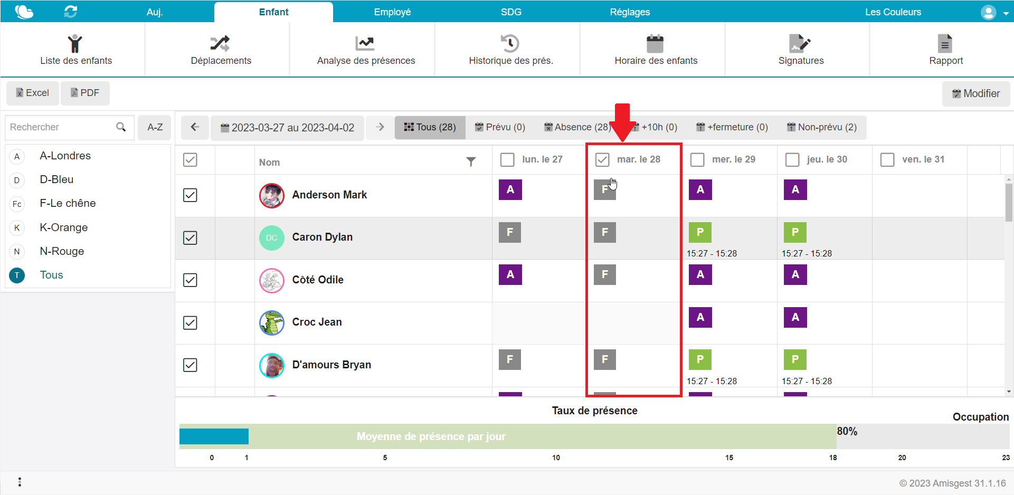Select the +fermeture (0) filter
This screenshot has height=495, width=1014.
(732, 127)
